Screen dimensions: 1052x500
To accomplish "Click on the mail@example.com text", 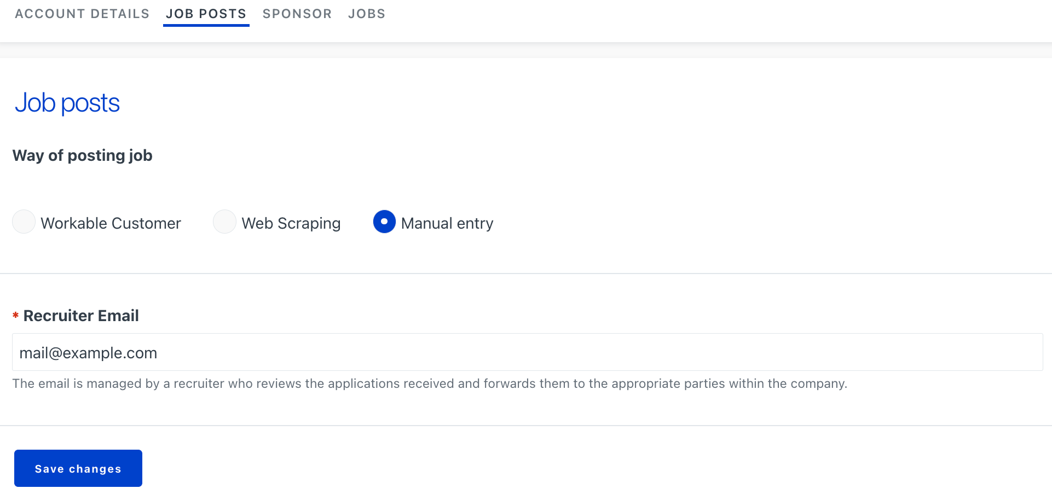I will point(88,353).
